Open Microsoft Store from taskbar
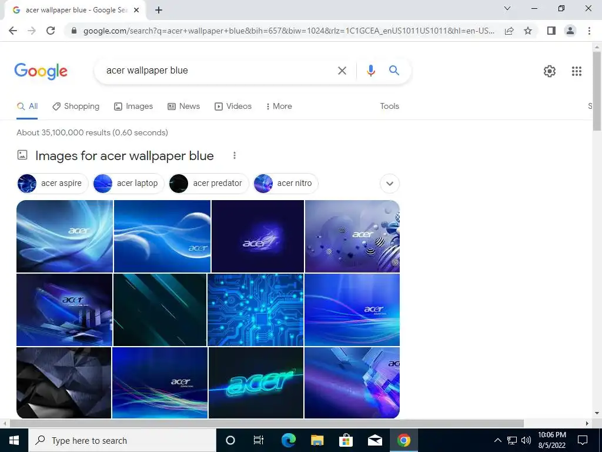 (346, 440)
